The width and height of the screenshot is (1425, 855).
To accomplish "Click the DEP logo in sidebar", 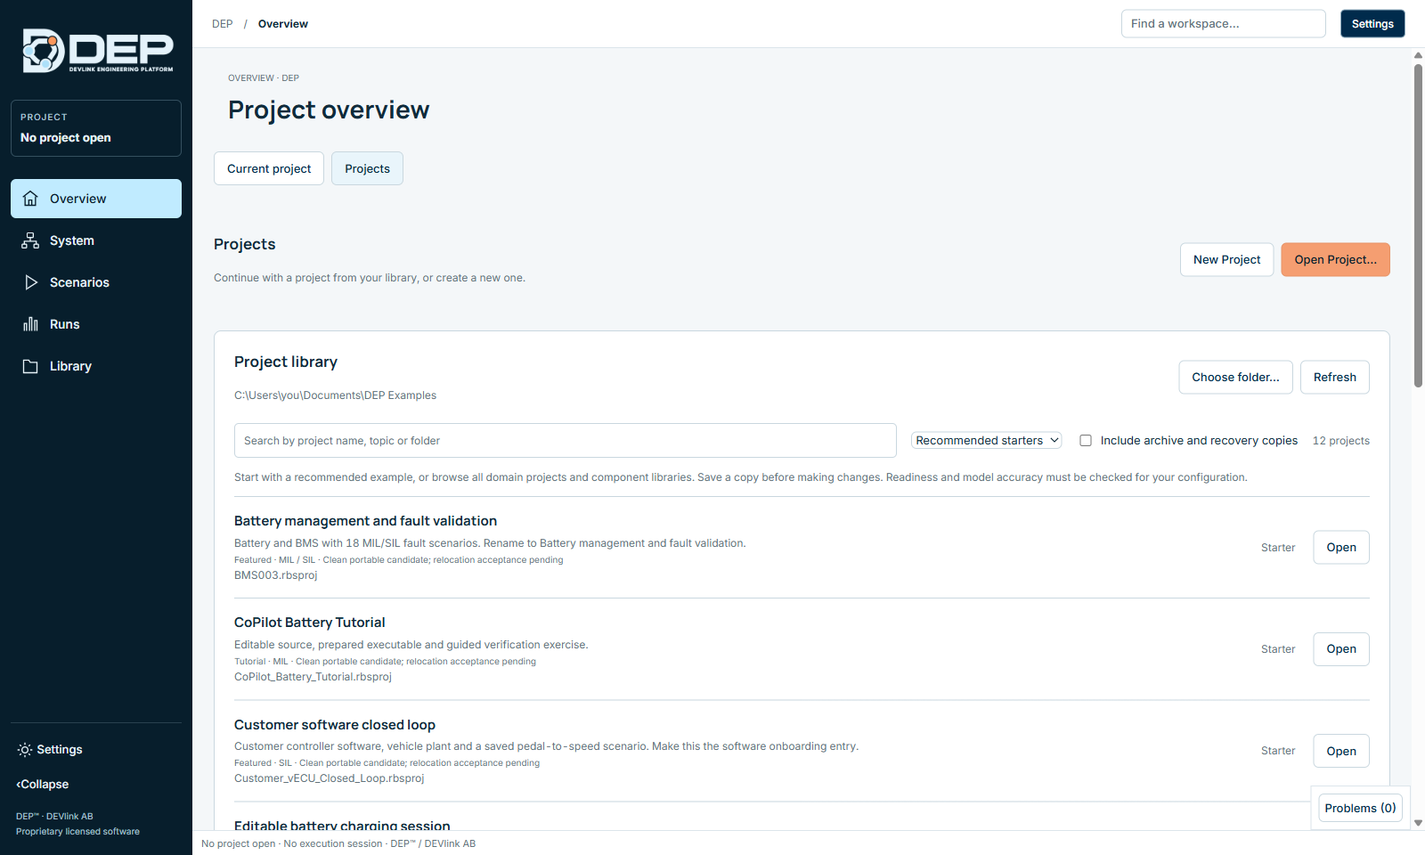I will pyautogui.click(x=97, y=51).
